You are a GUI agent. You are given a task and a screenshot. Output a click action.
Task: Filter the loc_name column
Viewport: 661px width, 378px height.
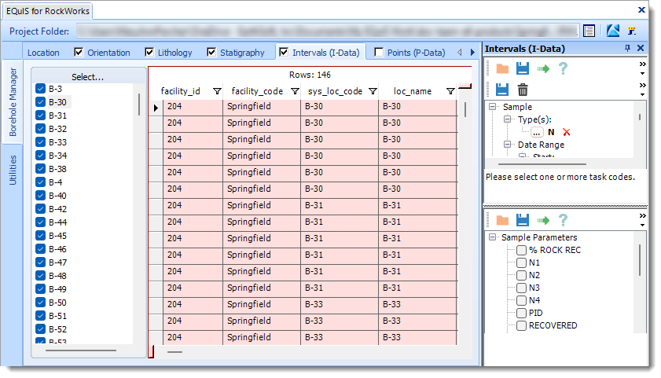(x=450, y=91)
